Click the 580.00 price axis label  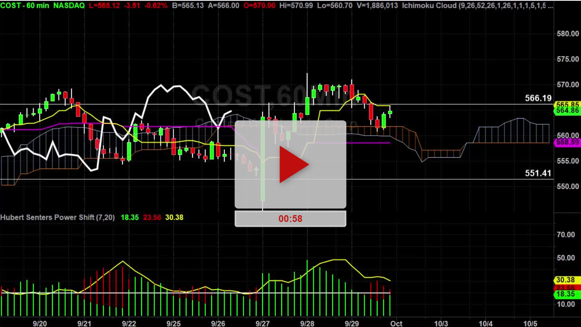click(x=568, y=34)
